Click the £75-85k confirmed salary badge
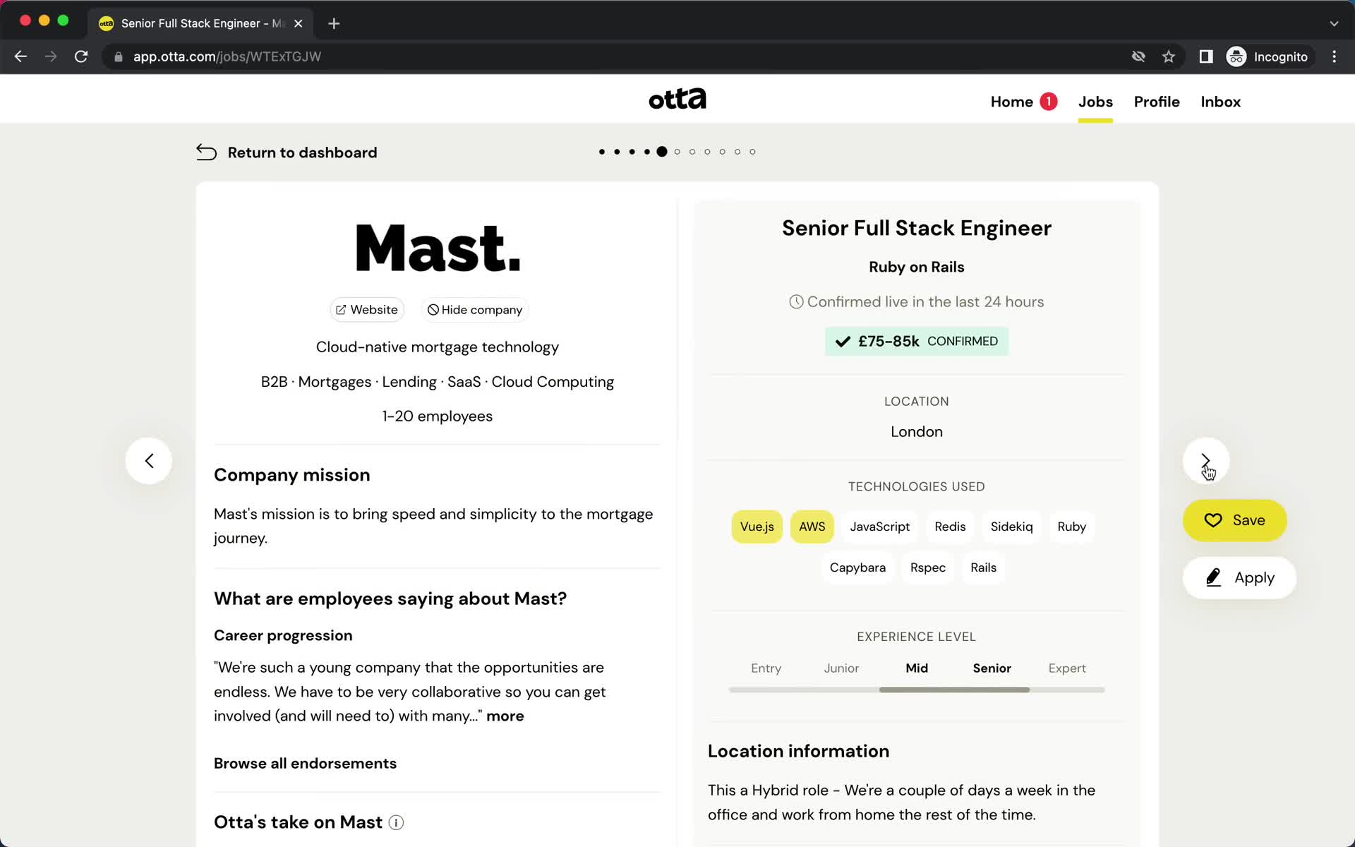Image resolution: width=1355 pixels, height=847 pixels. 916,342
